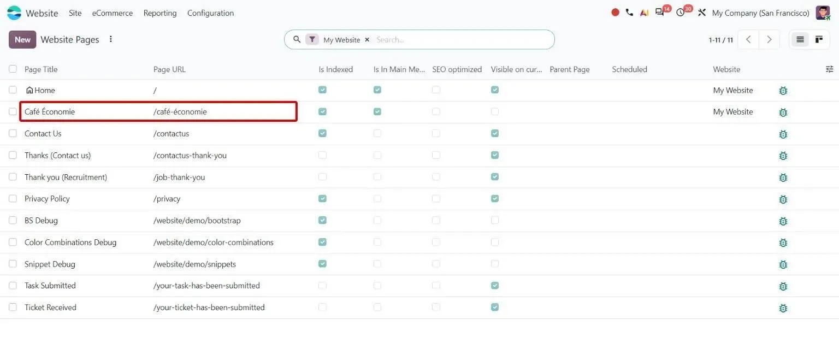Open the Color Combinations Debug page row
Image resolution: width=839 pixels, height=349 pixels.
[x=70, y=242]
